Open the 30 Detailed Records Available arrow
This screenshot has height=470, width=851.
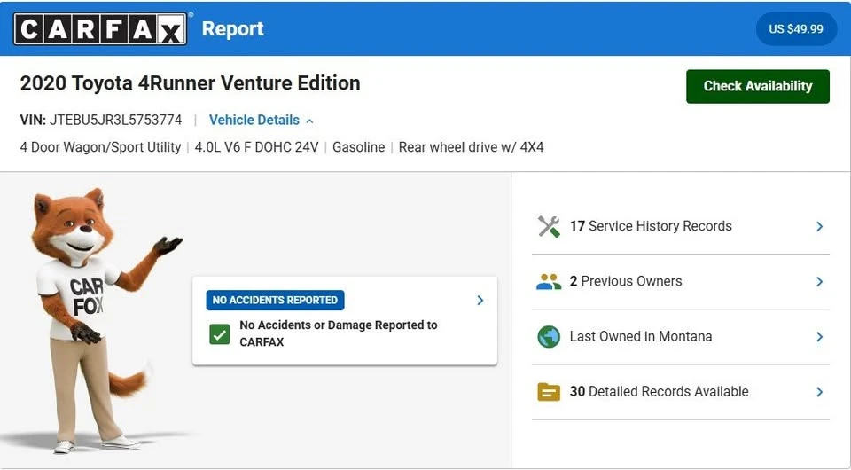click(x=819, y=392)
